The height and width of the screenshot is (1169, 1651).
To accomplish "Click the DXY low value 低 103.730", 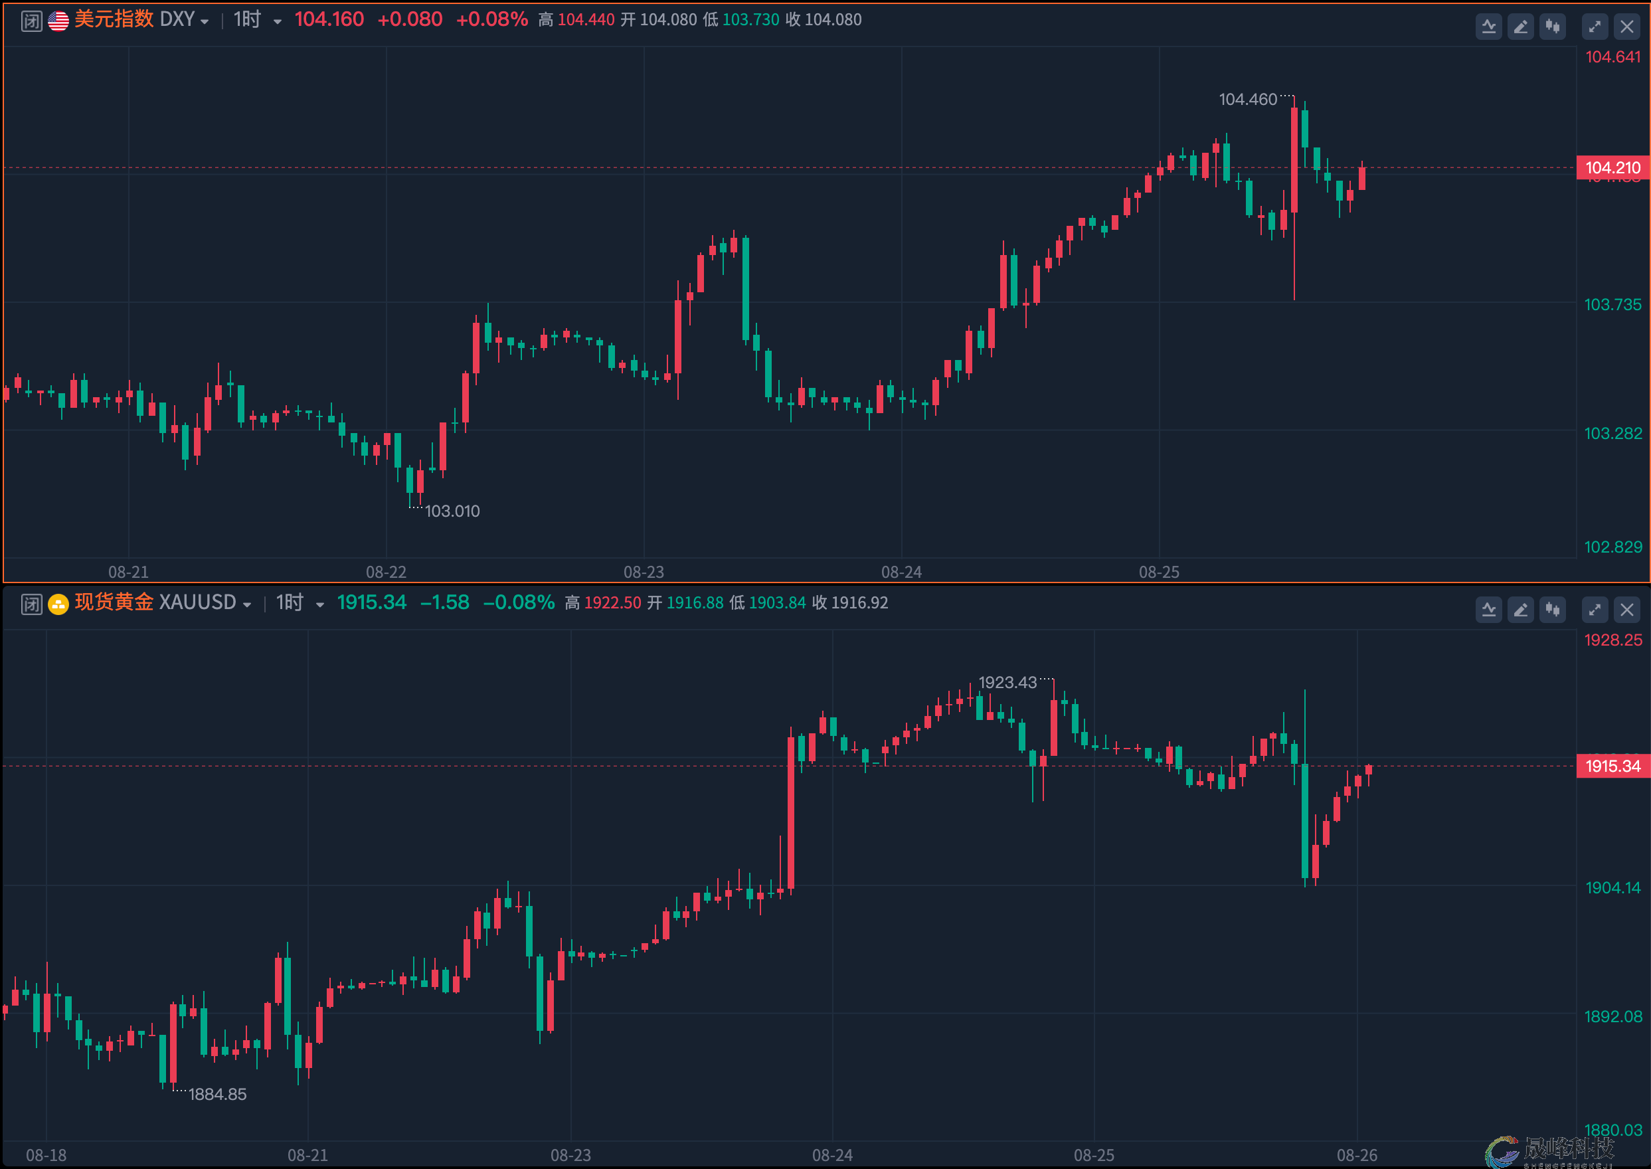I will coord(740,20).
